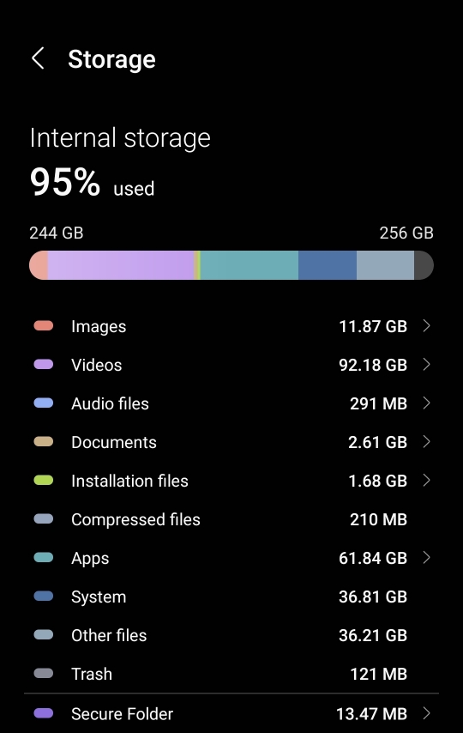Tap the Secure Folder label
The width and height of the screenshot is (463, 733).
122,714
